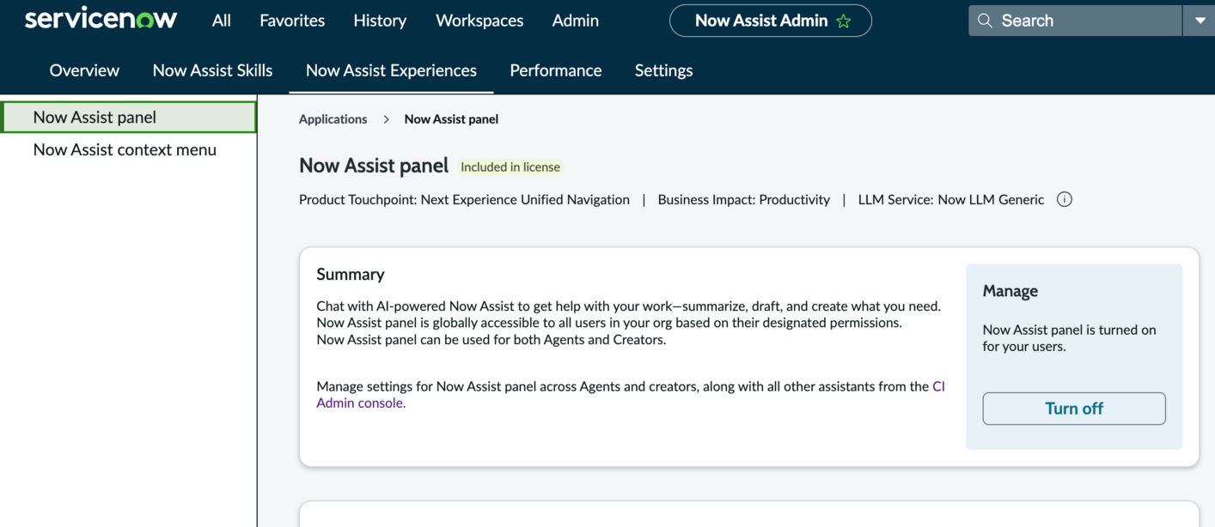Viewport: 1215px width, 527px height.
Task: Switch to the Now Assist Skills tab
Action: [212, 70]
